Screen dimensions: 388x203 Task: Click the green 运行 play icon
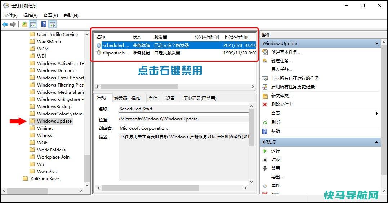[265, 151]
